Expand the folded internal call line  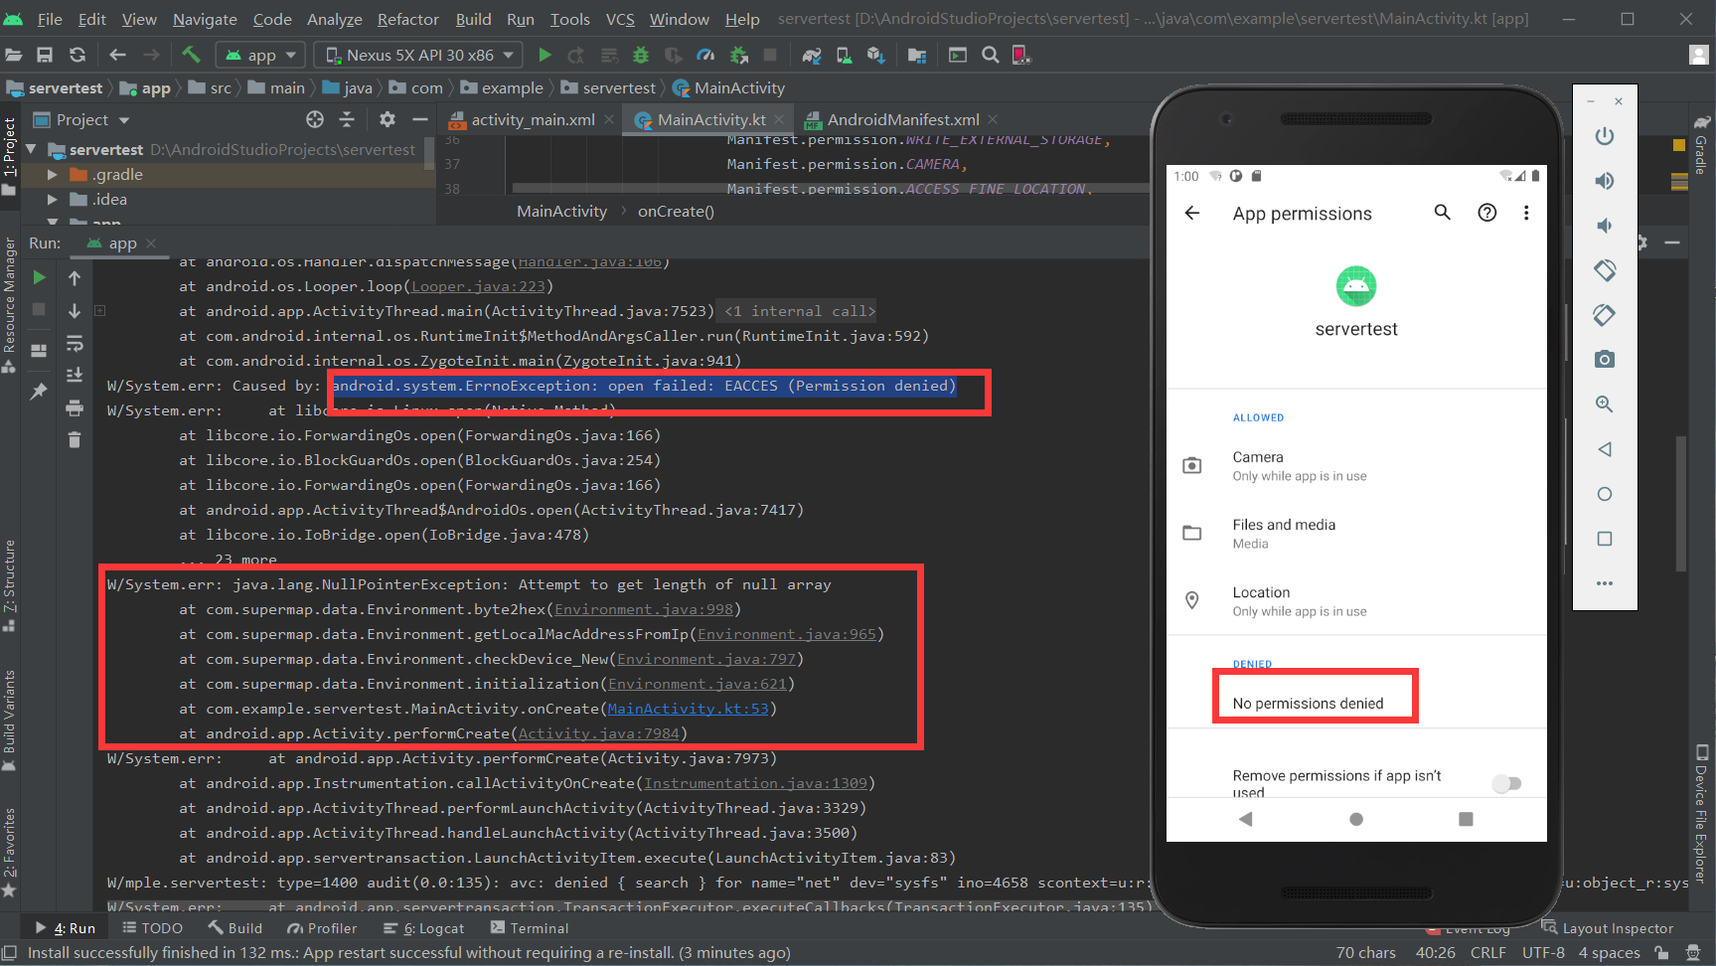(x=100, y=311)
